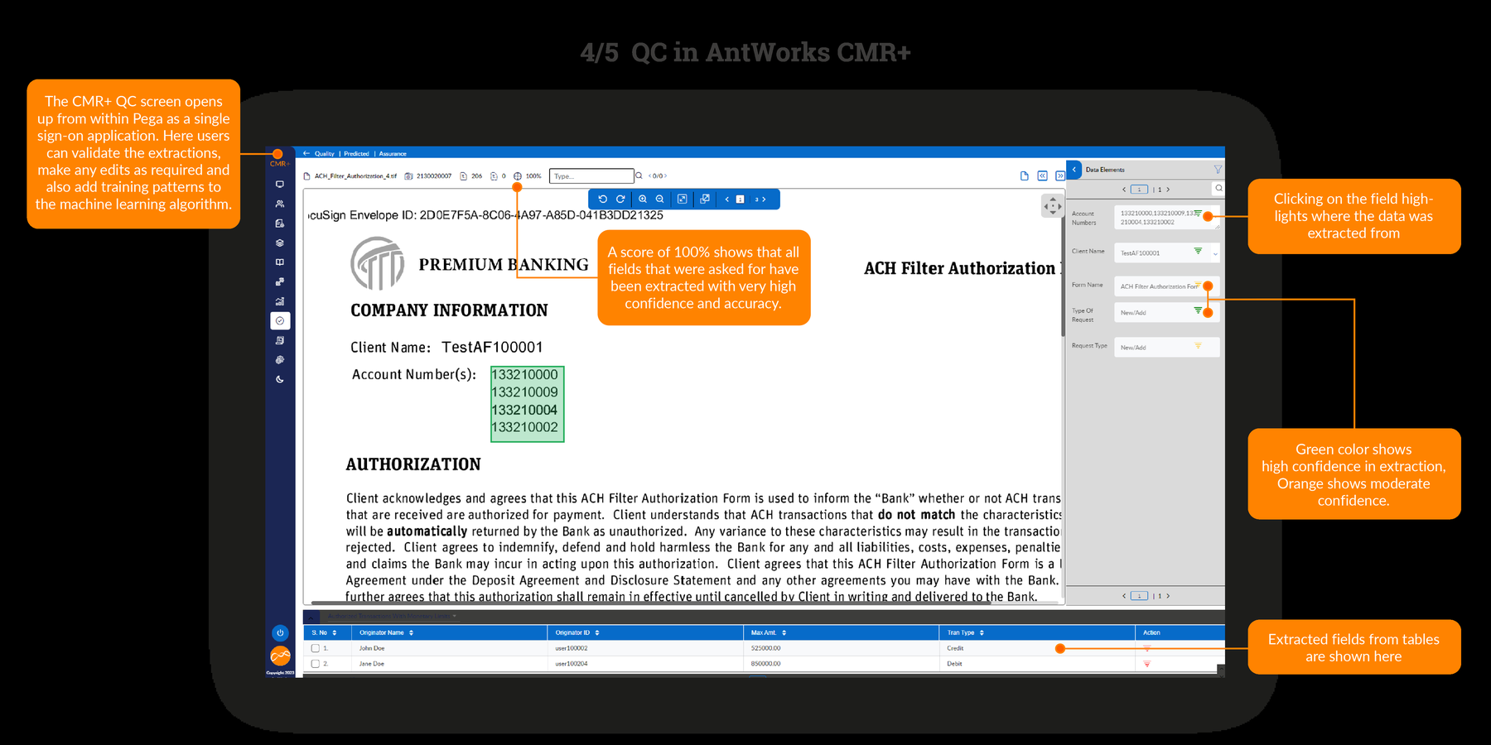
Task: Go to previous page in Data Elements top pager
Action: [1124, 190]
